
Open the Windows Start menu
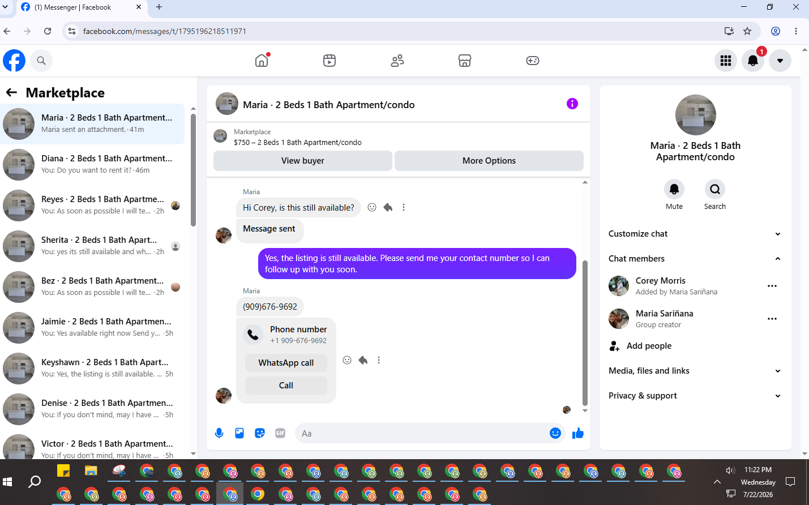point(7,482)
